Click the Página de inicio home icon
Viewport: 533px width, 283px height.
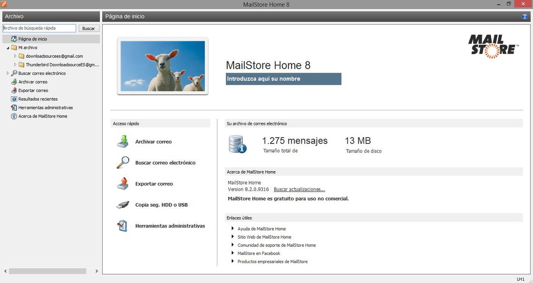click(x=14, y=39)
